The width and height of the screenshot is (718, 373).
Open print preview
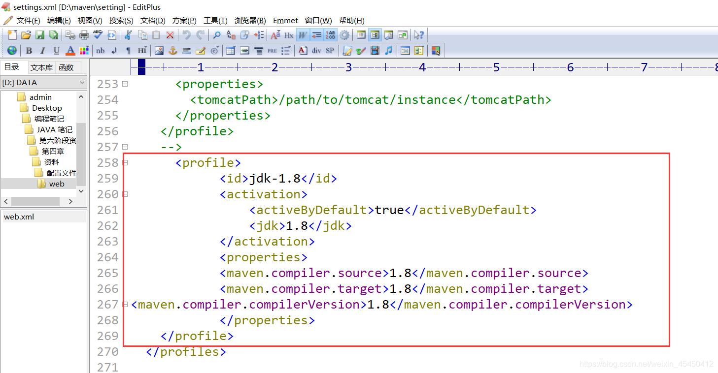click(x=70, y=35)
